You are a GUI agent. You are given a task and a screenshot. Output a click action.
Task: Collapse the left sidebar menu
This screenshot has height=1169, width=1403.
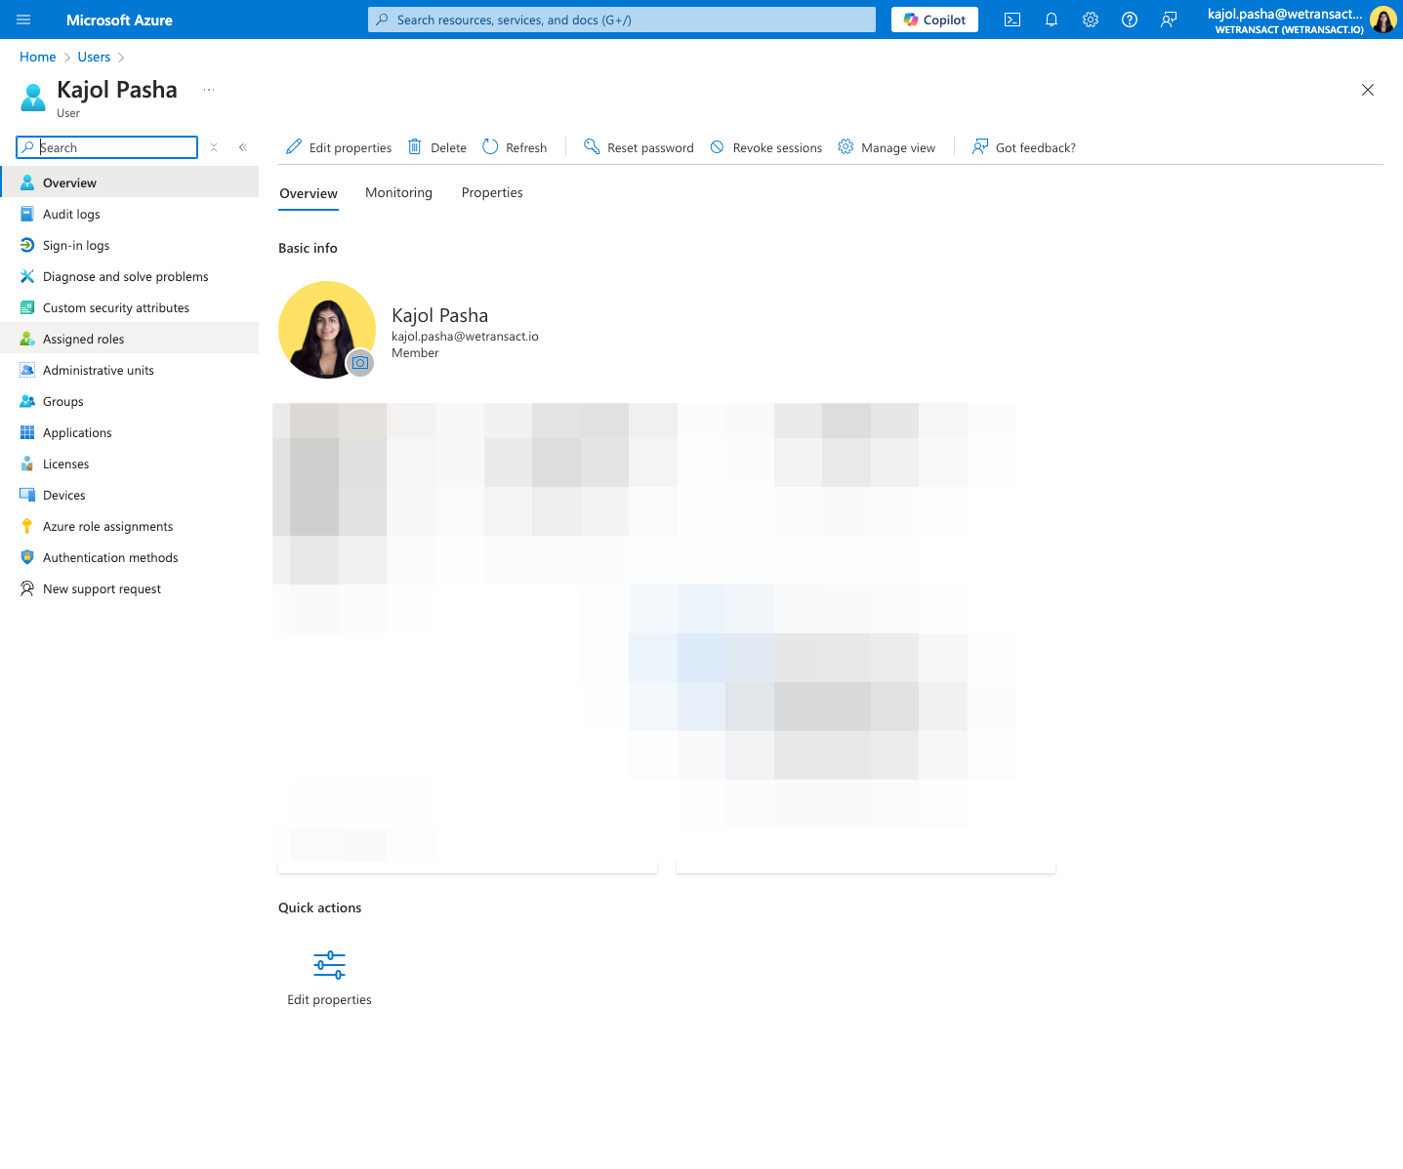tap(243, 147)
